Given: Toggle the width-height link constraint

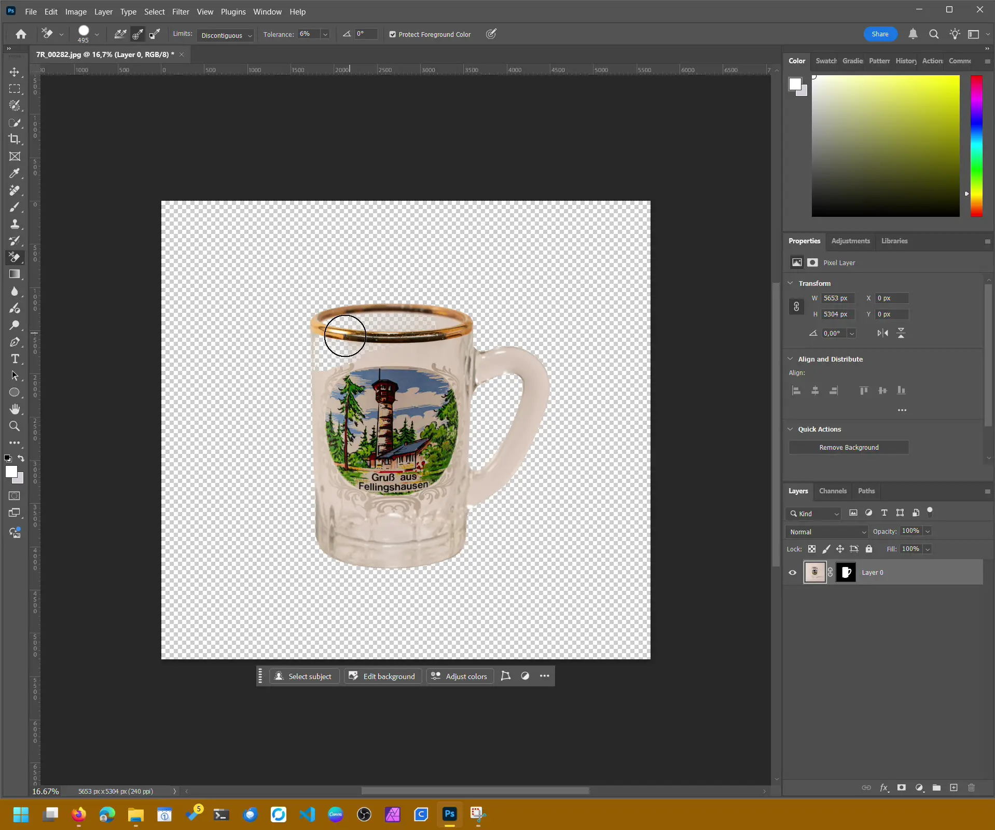Looking at the screenshot, I should (796, 307).
